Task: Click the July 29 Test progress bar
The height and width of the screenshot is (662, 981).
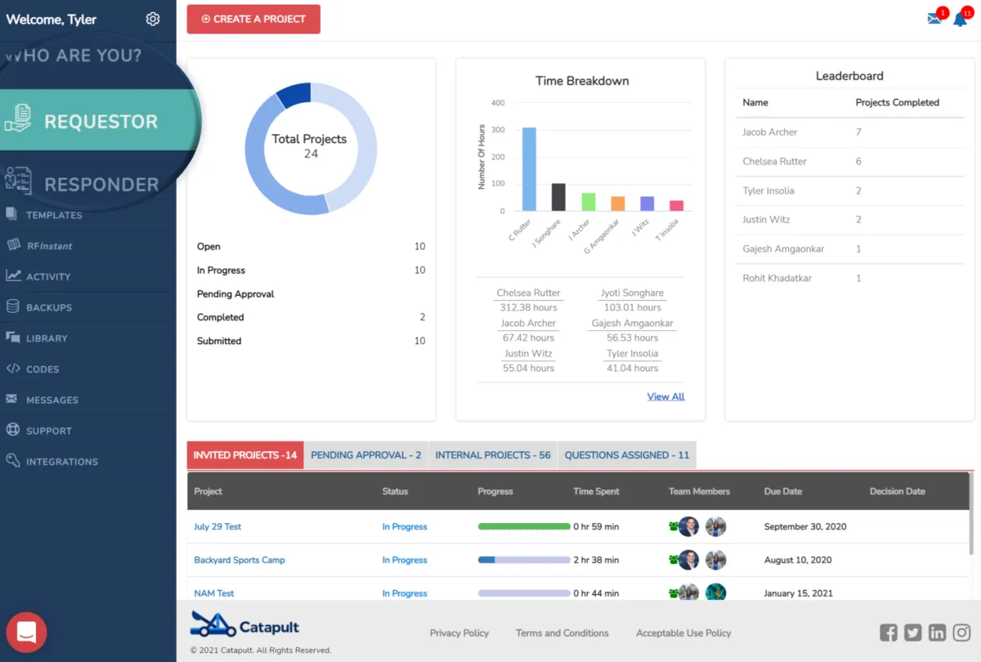Action: pos(524,526)
